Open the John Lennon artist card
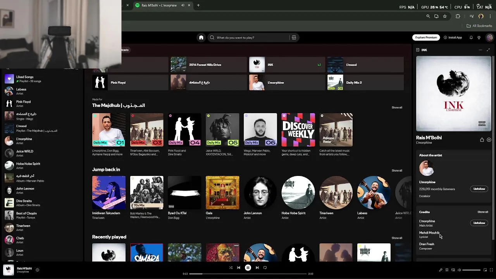The height and width of the screenshot is (279, 496). click(260, 198)
